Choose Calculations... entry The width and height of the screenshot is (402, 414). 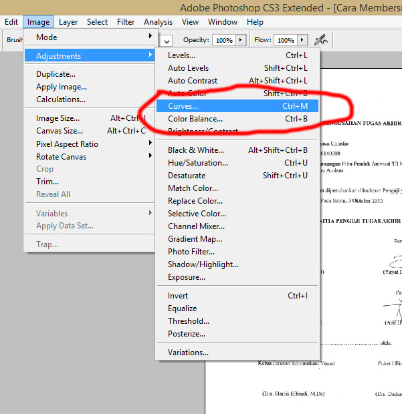90,99
